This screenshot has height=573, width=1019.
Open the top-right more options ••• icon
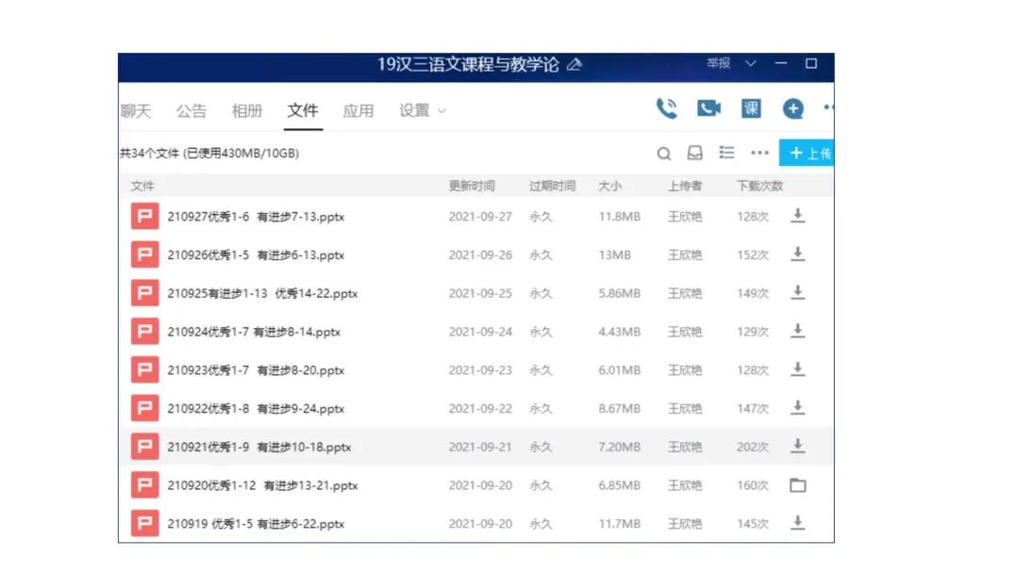(828, 107)
